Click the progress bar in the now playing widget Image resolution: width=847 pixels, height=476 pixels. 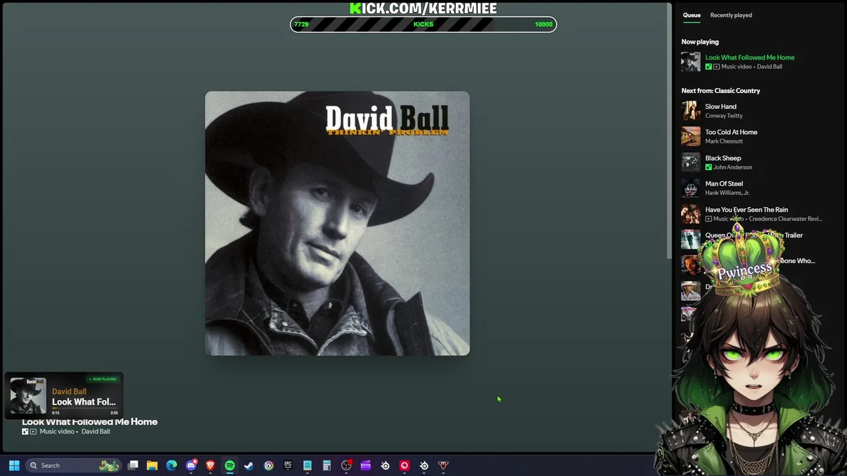tap(85, 408)
